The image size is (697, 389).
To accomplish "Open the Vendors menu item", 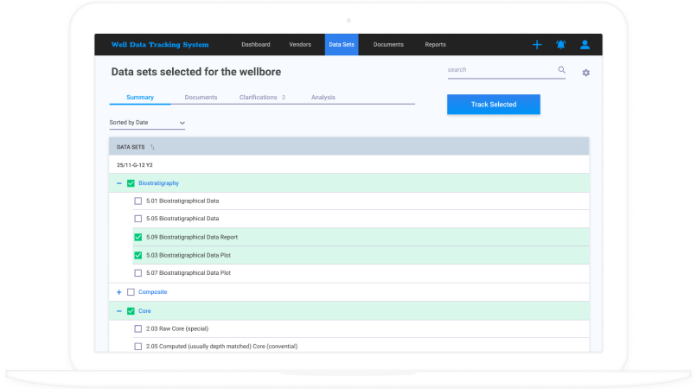I will coord(300,45).
